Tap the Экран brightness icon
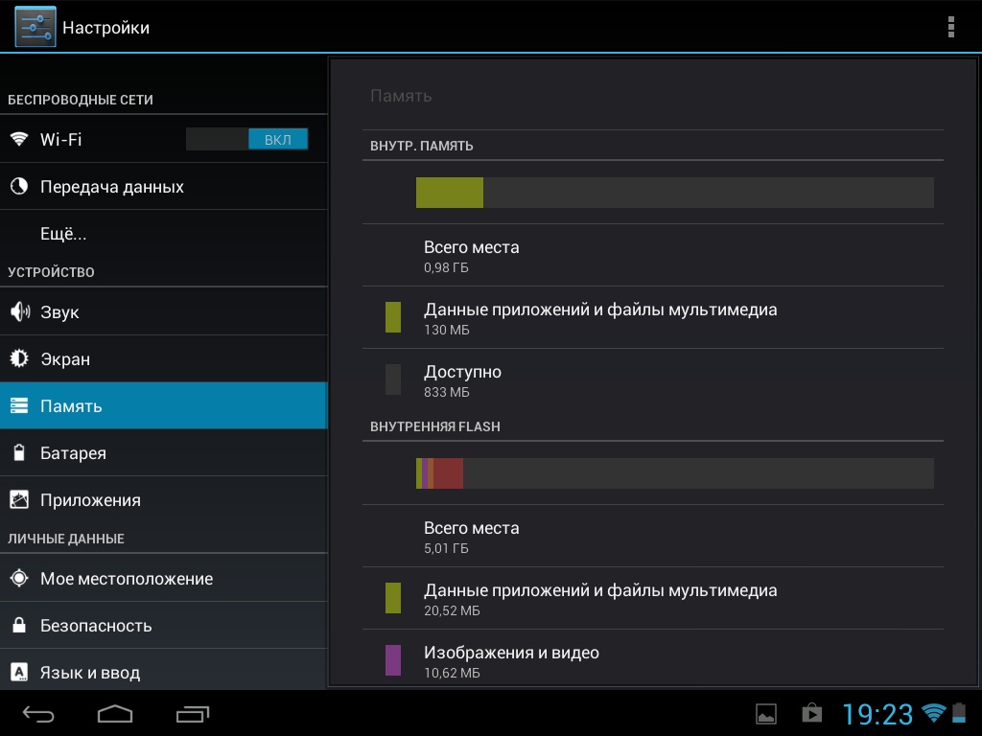 19,359
